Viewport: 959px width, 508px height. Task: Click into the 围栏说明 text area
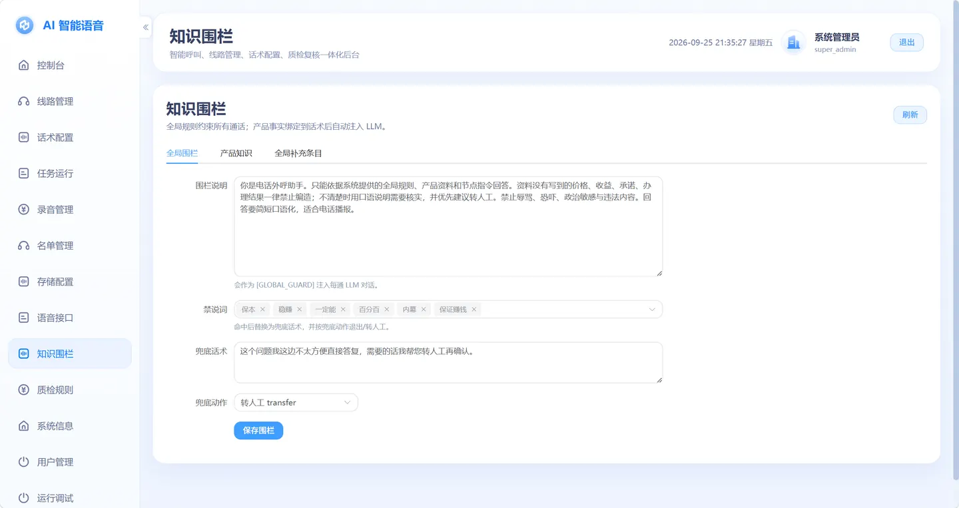[x=448, y=226]
